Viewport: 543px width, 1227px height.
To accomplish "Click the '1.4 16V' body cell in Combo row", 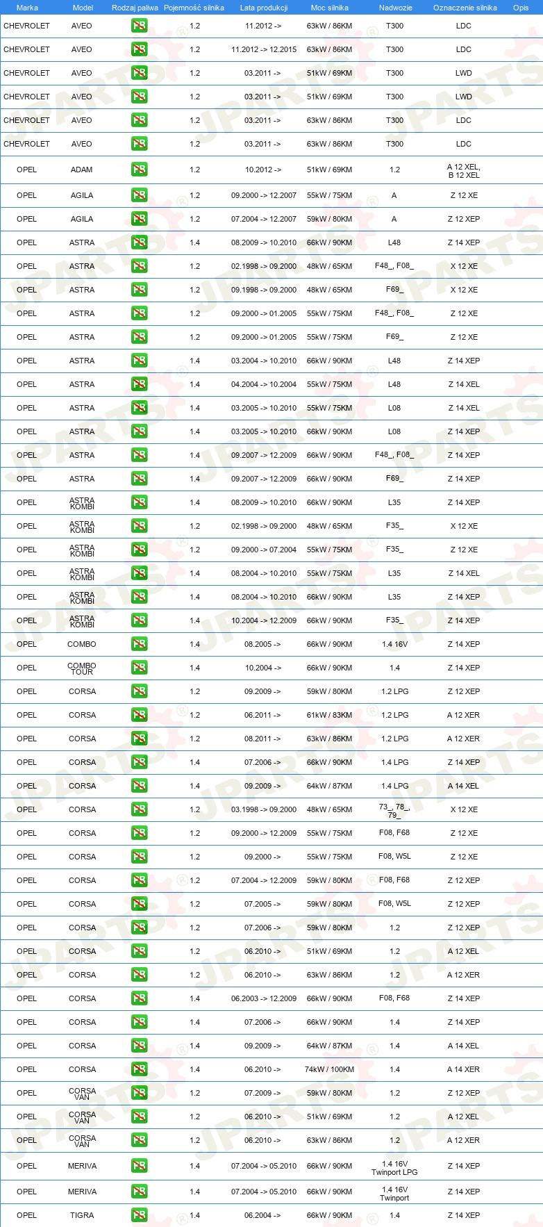I will pos(394,644).
